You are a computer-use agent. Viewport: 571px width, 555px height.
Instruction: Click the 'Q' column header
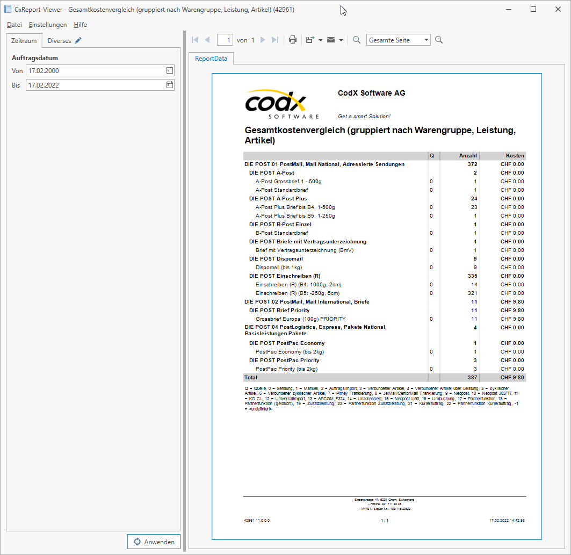point(432,155)
